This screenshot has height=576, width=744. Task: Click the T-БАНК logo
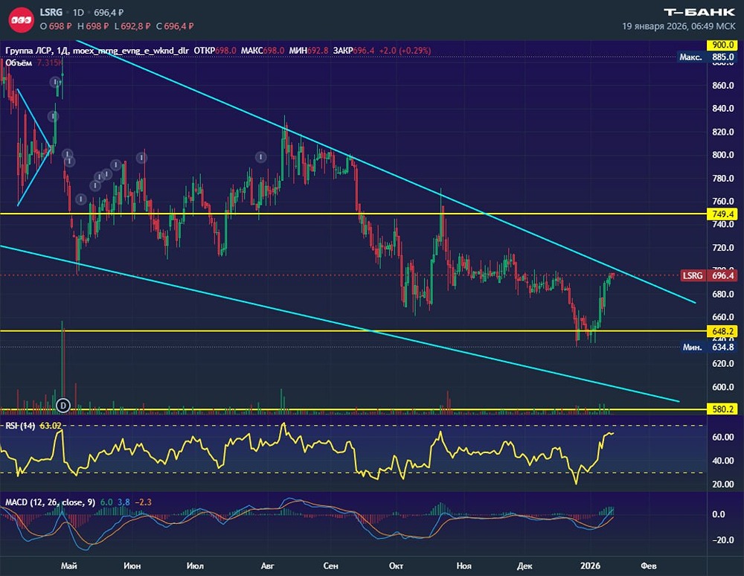[699, 13]
